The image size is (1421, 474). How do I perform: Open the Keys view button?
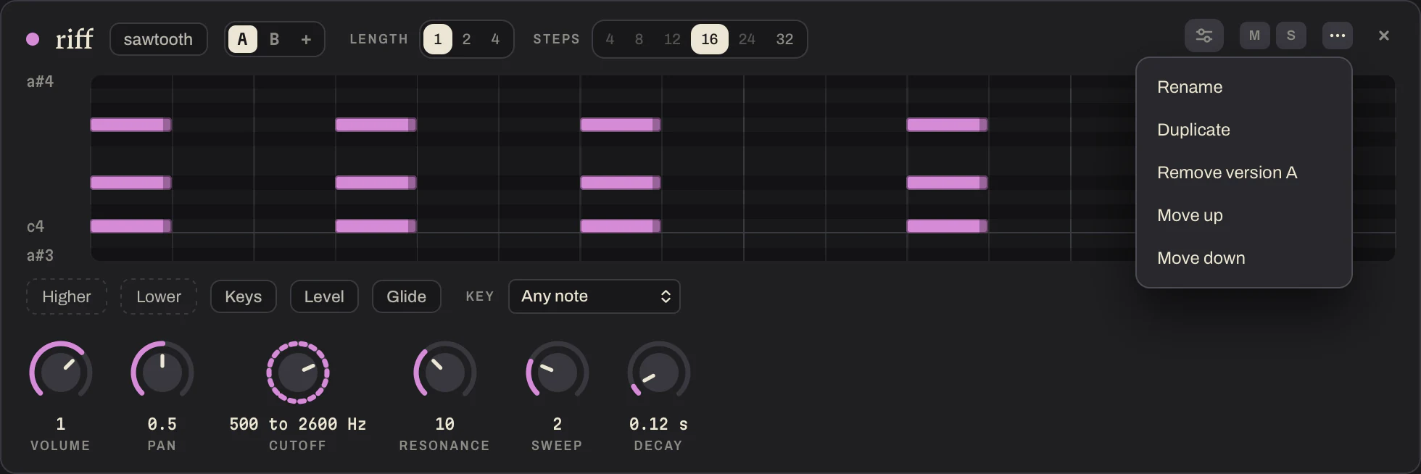pos(244,296)
